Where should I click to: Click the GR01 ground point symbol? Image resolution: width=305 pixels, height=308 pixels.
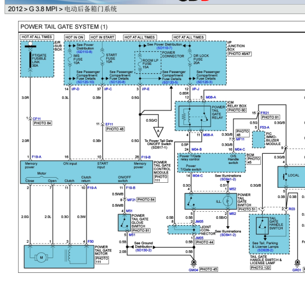coord(297,263)
